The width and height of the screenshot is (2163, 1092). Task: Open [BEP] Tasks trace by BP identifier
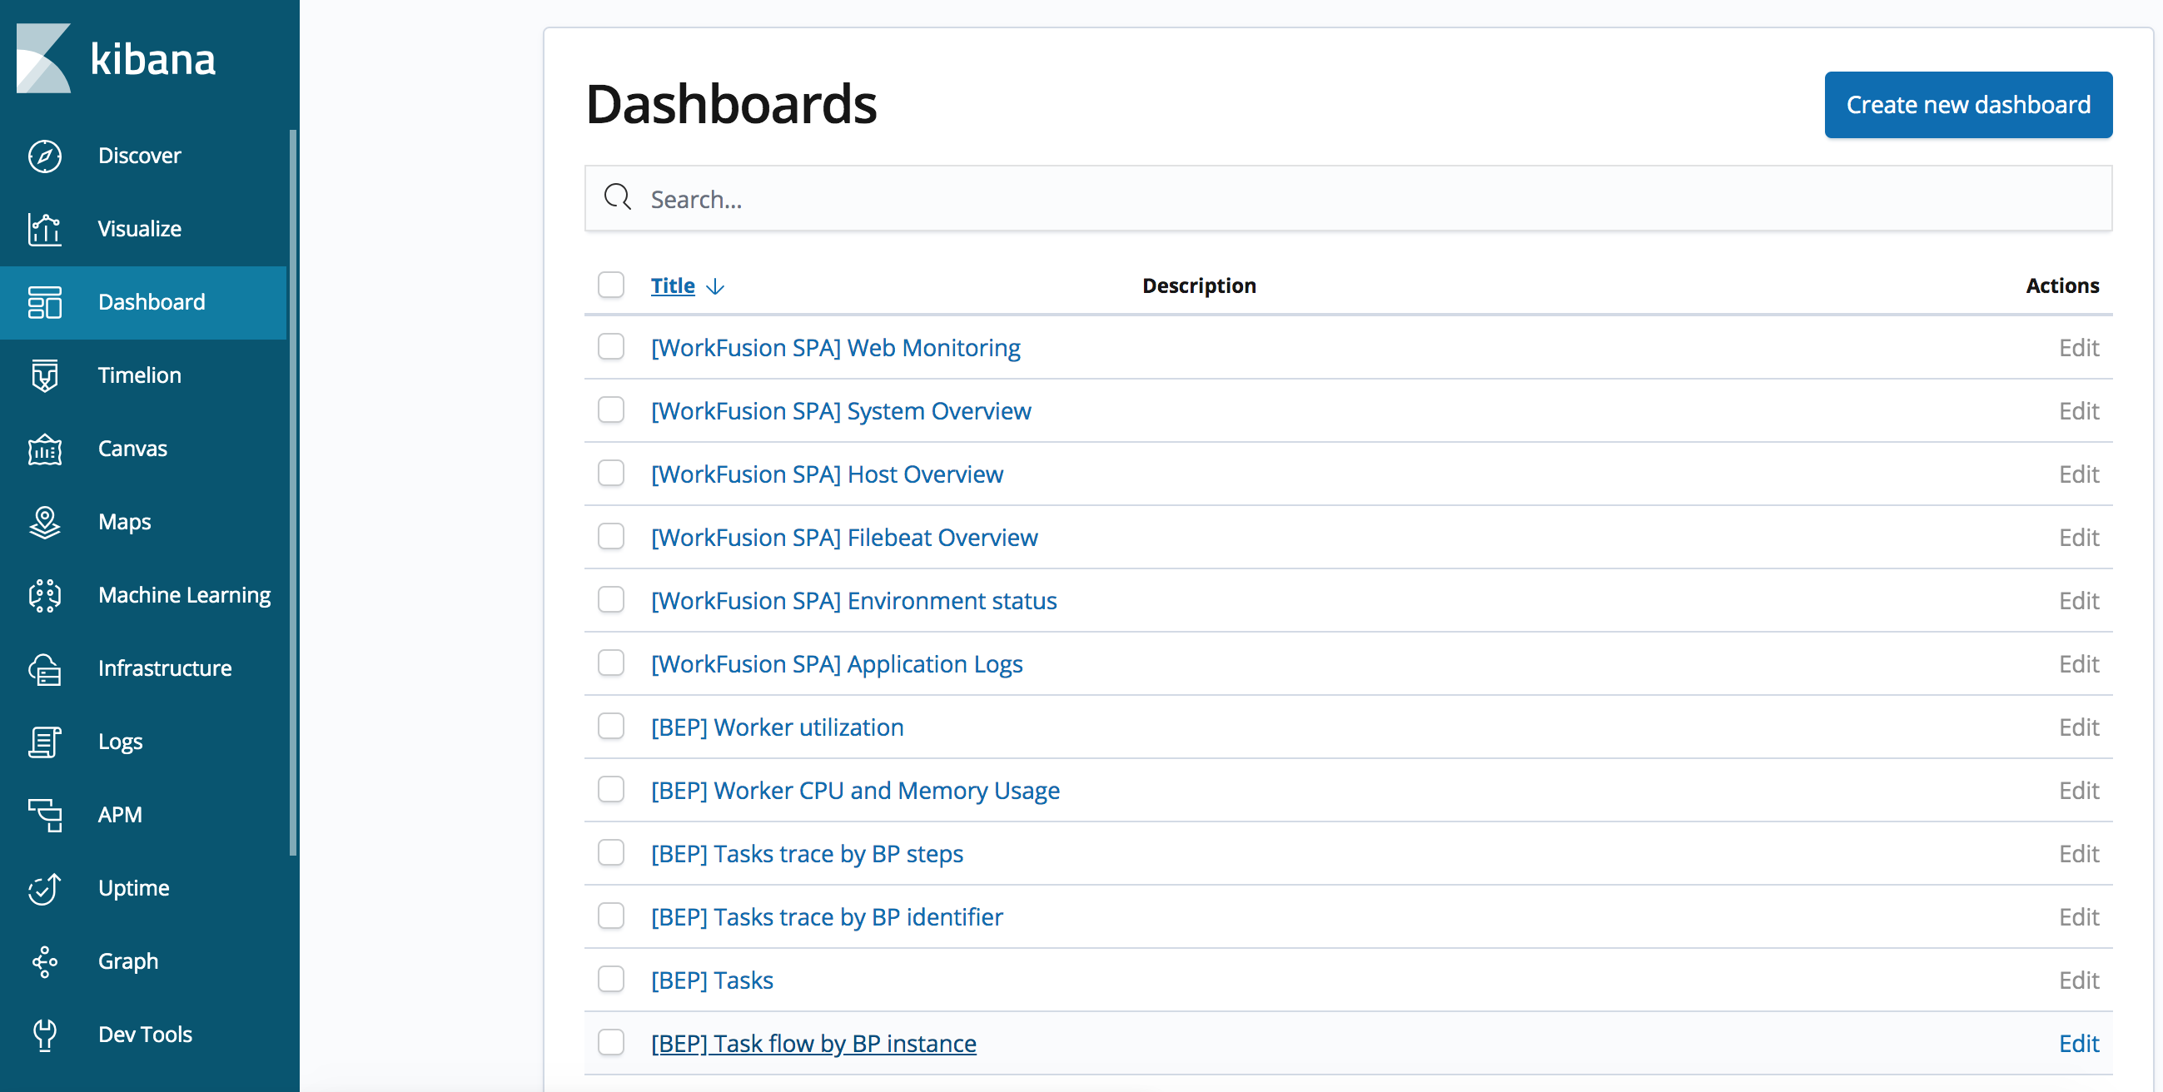click(x=826, y=917)
